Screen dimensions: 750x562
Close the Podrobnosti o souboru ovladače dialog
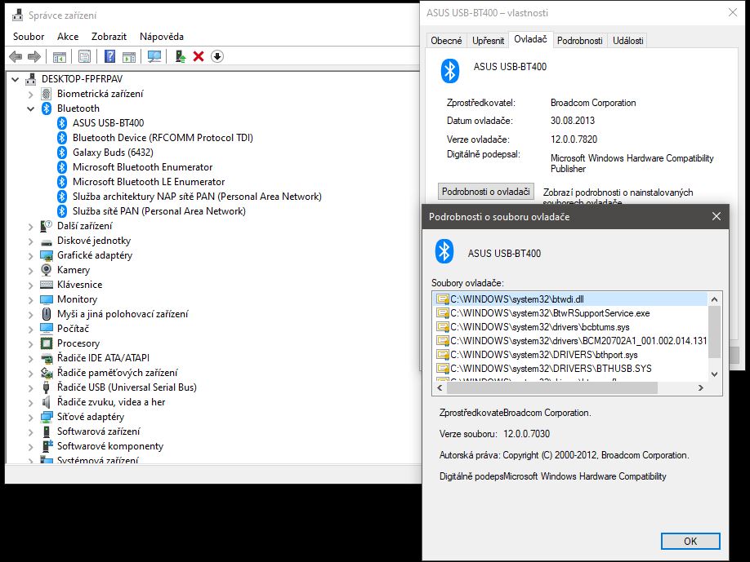(x=716, y=216)
